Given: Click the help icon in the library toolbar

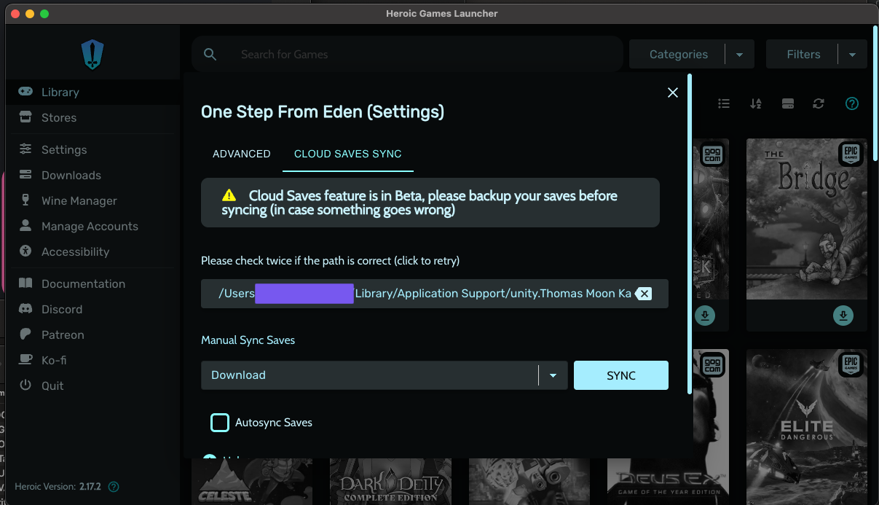Looking at the screenshot, I should pos(851,103).
